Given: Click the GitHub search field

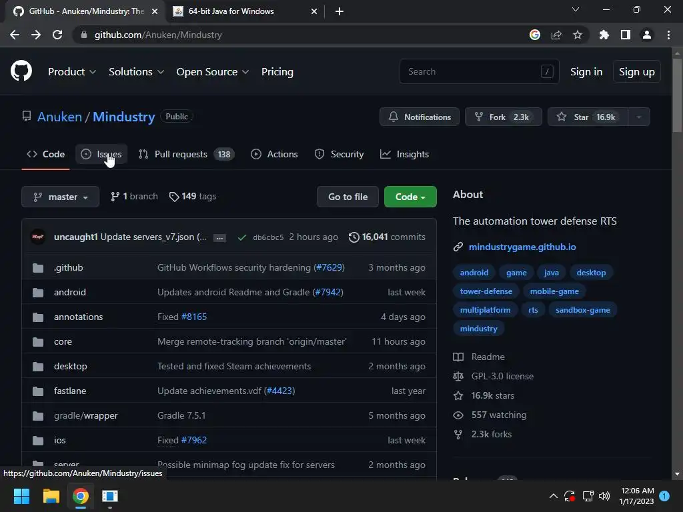Looking at the screenshot, I should click(479, 71).
